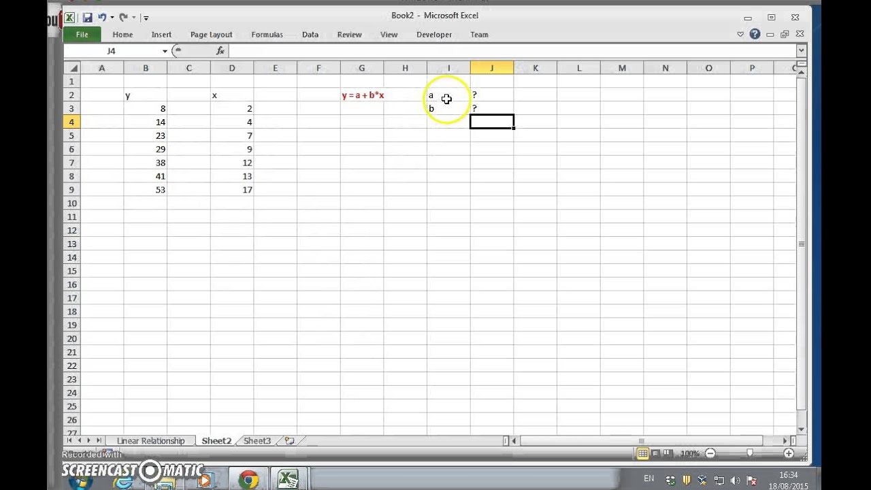Open Excel Help question mark icon

755,34
